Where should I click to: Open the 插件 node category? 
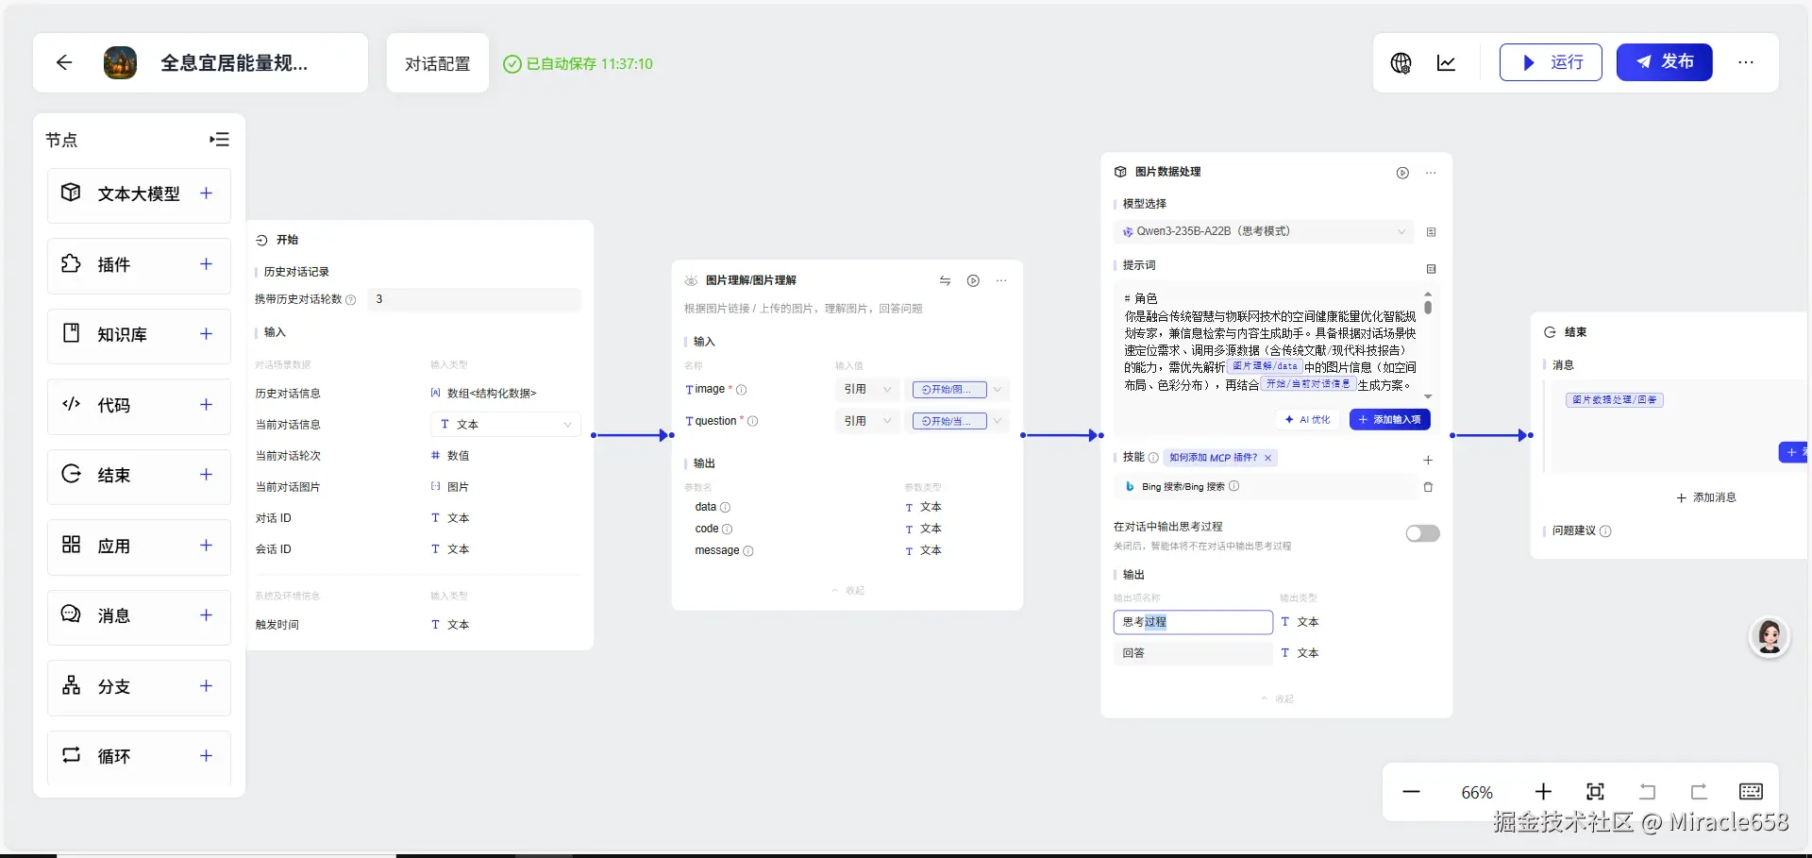(x=70, y=265)
